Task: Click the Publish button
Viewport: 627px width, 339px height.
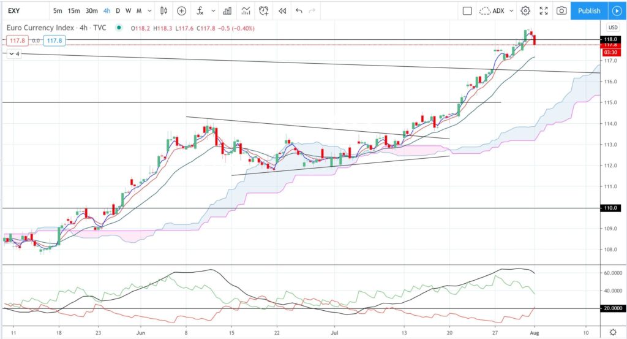Action: pos(589,11)
